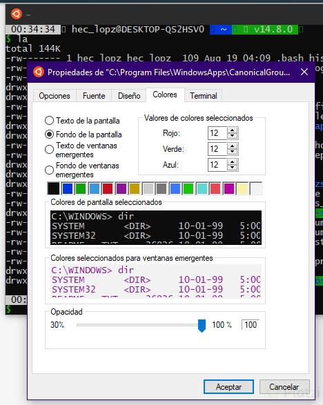Decrease the Azul value with down arrow
Viewport: 323px width, 405px height.
pos(233,168)
